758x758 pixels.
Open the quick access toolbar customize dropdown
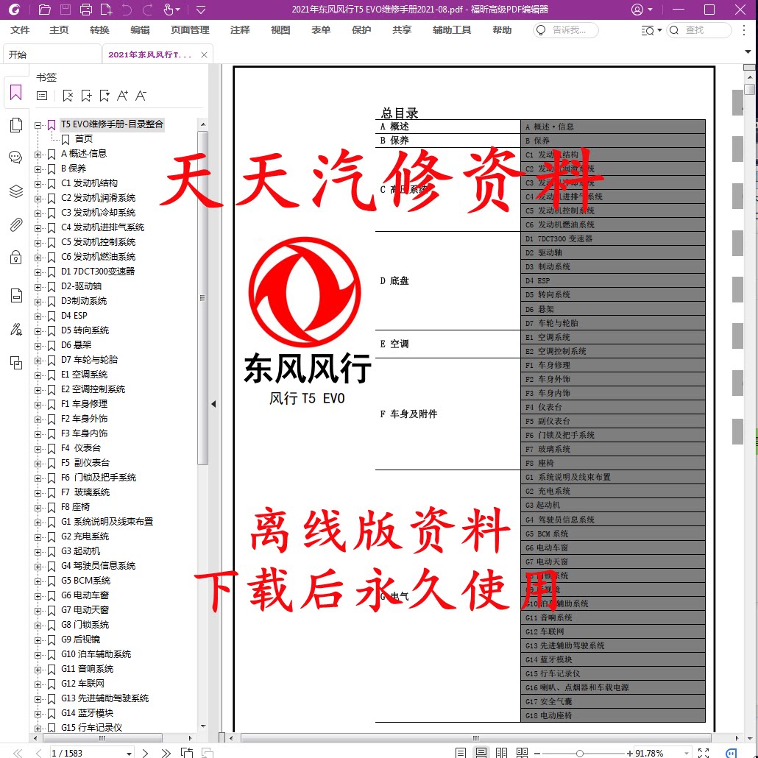tap(201, 9)
